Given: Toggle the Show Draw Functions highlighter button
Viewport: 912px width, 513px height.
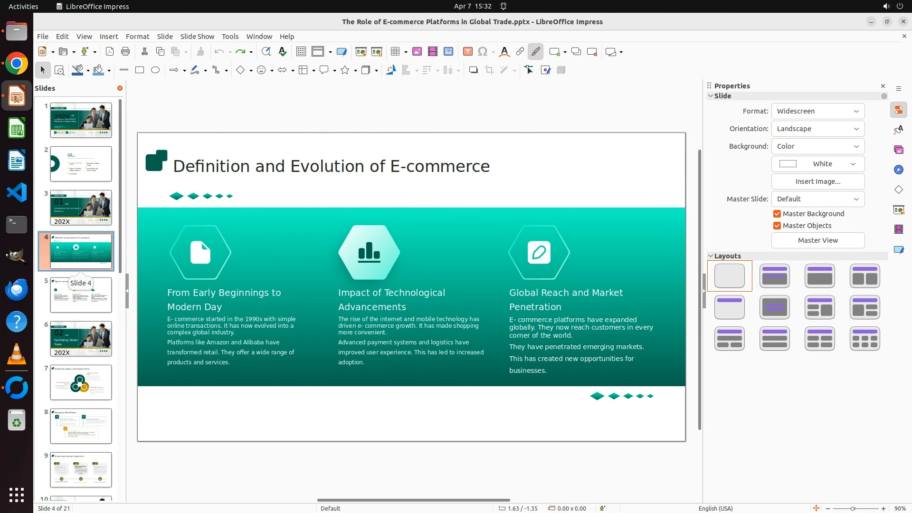Looking at the screenshot, I should (536, 52).
